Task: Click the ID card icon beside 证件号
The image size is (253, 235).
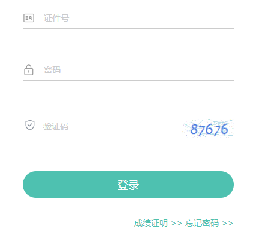Action: click(29, 18)
